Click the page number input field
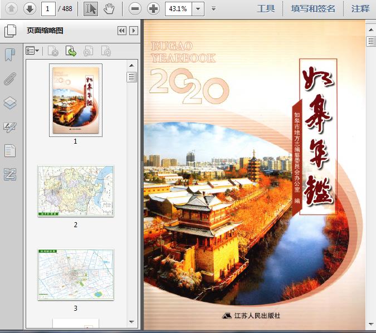The width and height of the screenshot is (376, 333). click(48, 9)
